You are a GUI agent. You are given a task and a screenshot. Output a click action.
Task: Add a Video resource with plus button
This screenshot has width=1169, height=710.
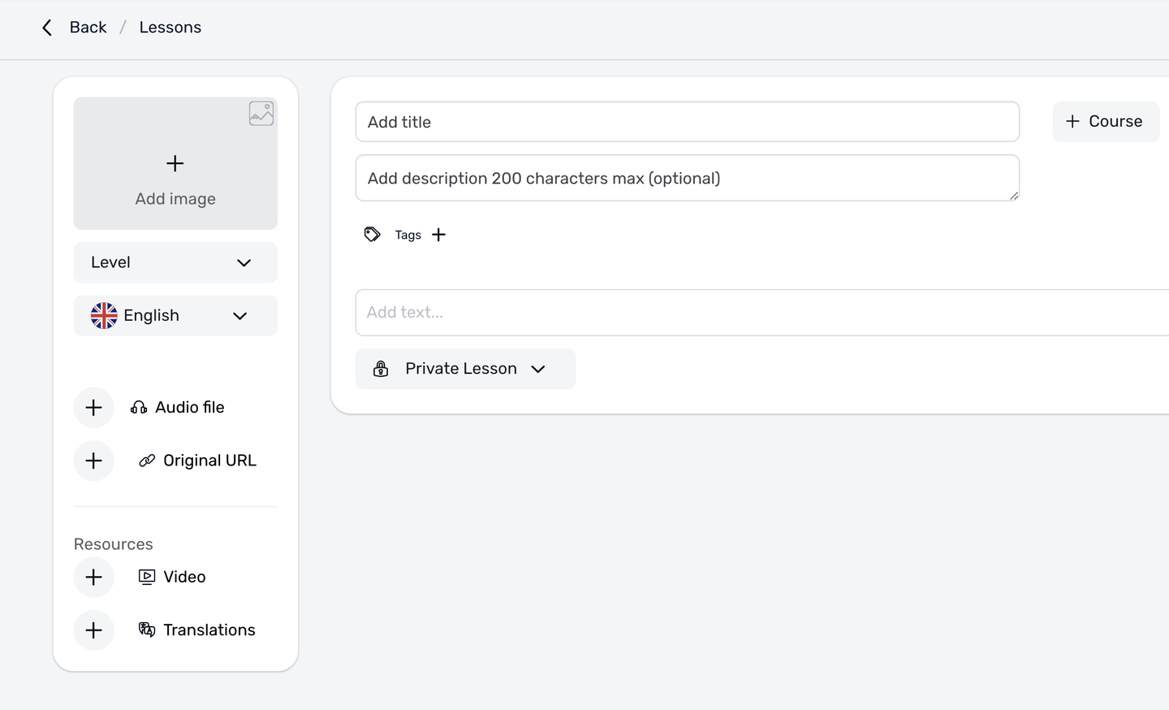click(94, 578)
